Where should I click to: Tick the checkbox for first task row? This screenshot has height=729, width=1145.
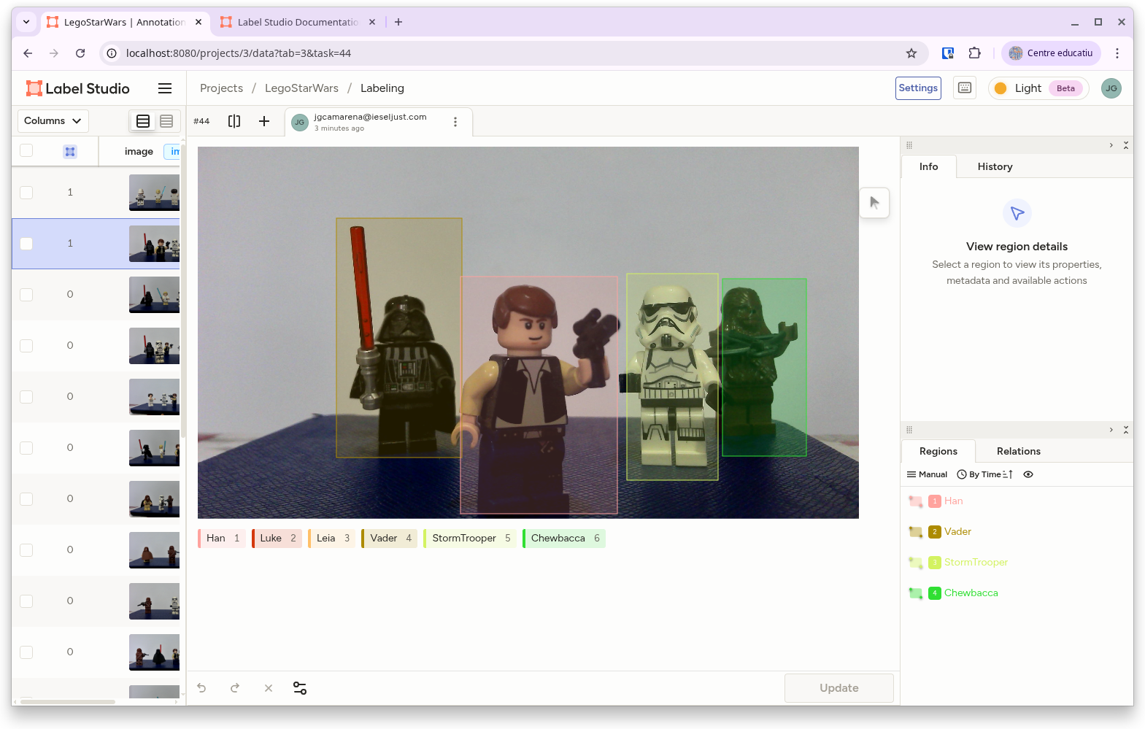26,193
